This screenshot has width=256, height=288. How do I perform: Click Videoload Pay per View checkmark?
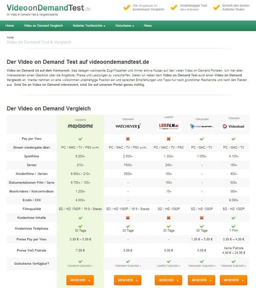click(234, 139)
